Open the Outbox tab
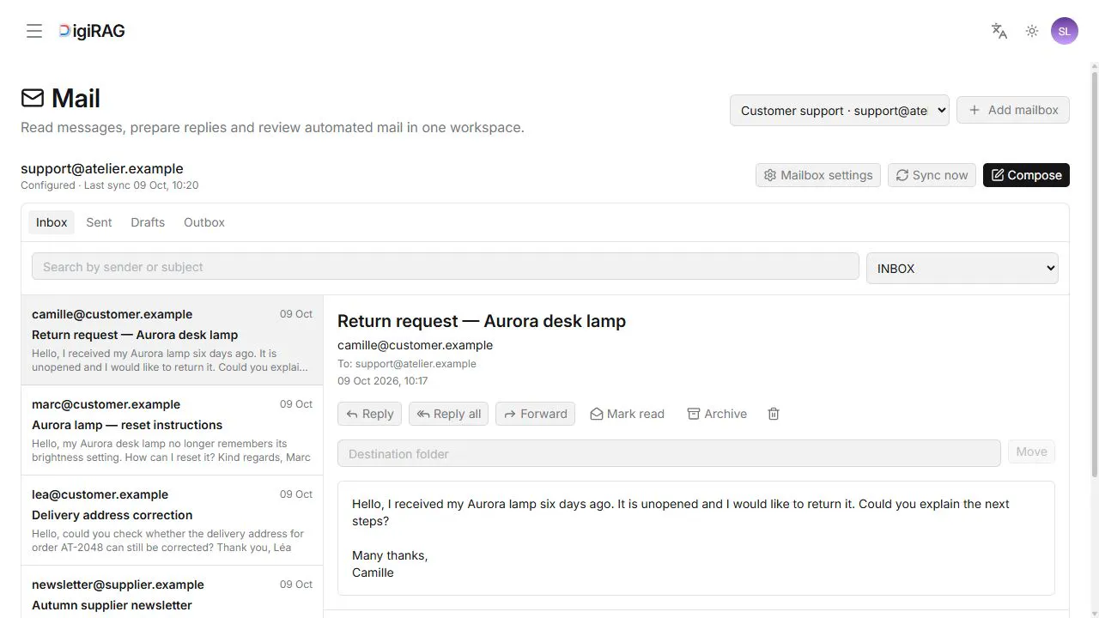The image size is (1099, 618). pos(204,222)
